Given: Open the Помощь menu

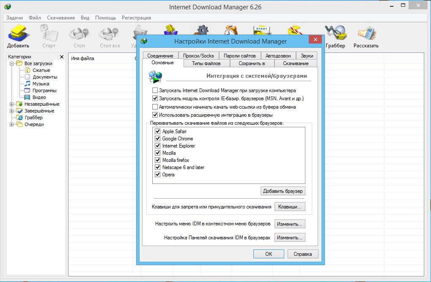Looking at the screenshot, I should tap(106, 18).
